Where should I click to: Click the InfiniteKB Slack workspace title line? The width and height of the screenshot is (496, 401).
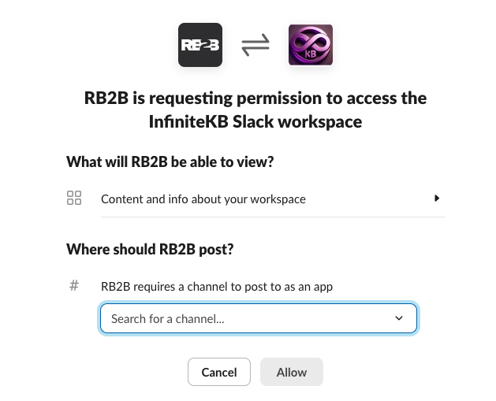pyautogui.click(x=255, y=121)
